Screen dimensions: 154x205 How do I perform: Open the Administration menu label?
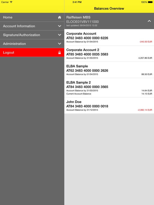[14, 44]
